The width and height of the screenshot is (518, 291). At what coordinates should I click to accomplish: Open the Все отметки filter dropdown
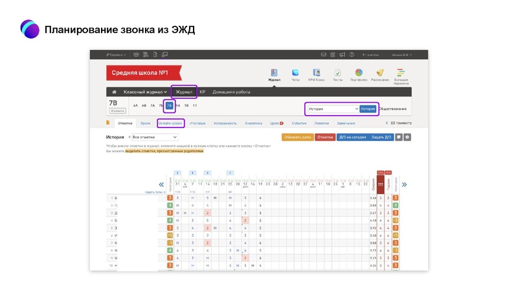(155, 137)
